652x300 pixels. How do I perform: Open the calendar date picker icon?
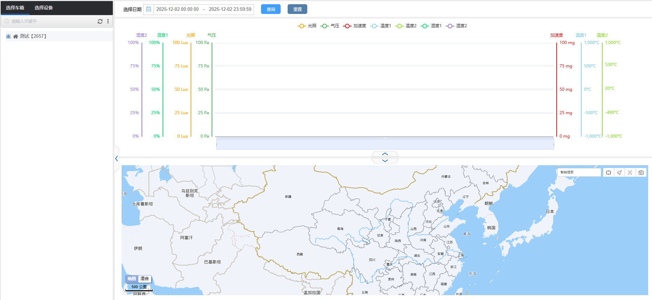coord(149,9)
